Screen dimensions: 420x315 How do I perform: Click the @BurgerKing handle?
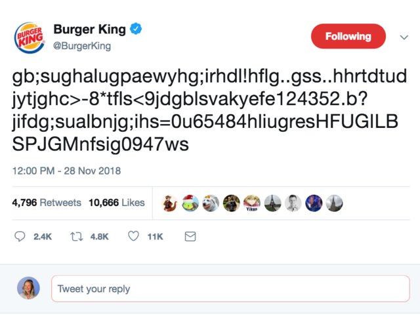[x=82, y=46]
